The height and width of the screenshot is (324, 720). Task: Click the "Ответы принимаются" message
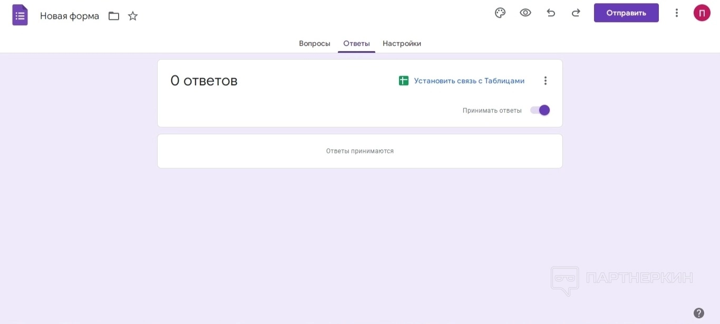tap(360, 151)
